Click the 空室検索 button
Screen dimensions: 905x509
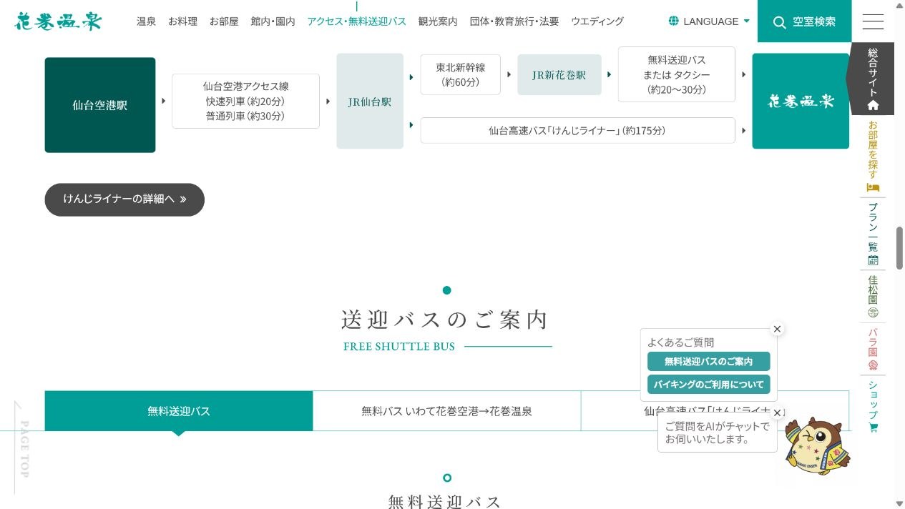point(805,21)
